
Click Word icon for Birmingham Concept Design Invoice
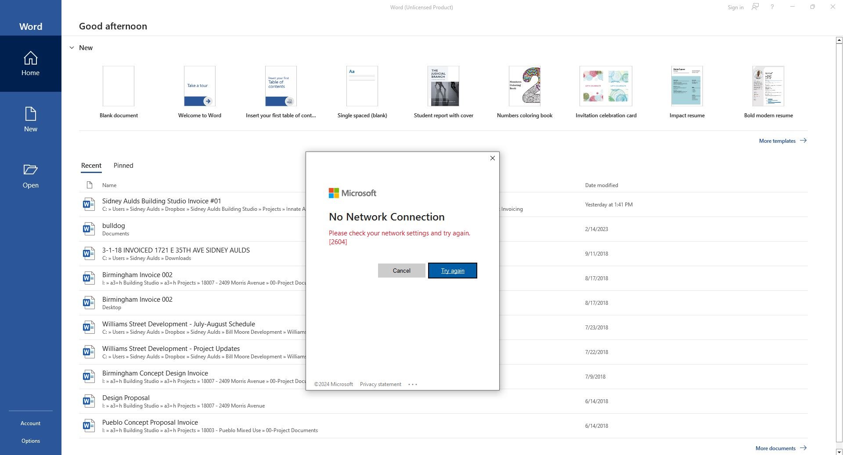(x=89, y=376)
